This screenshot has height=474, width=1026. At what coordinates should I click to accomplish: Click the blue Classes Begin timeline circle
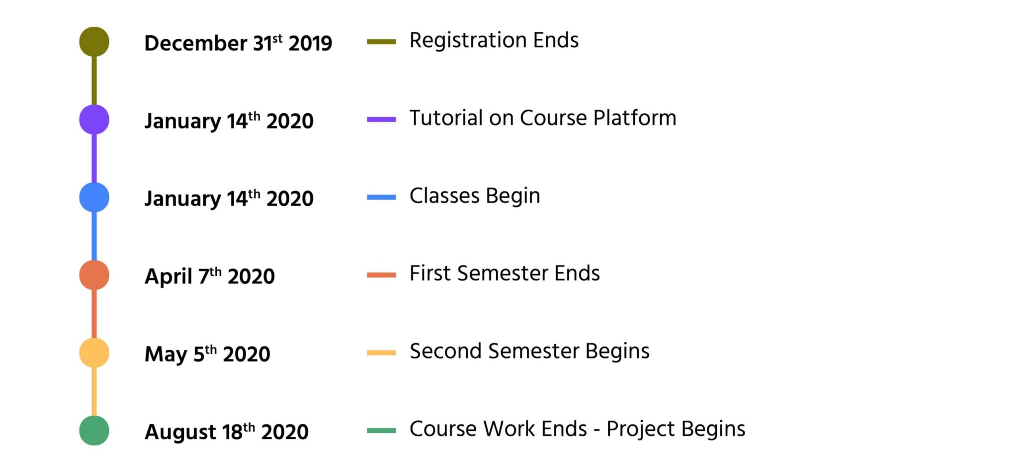pos(94,198)
